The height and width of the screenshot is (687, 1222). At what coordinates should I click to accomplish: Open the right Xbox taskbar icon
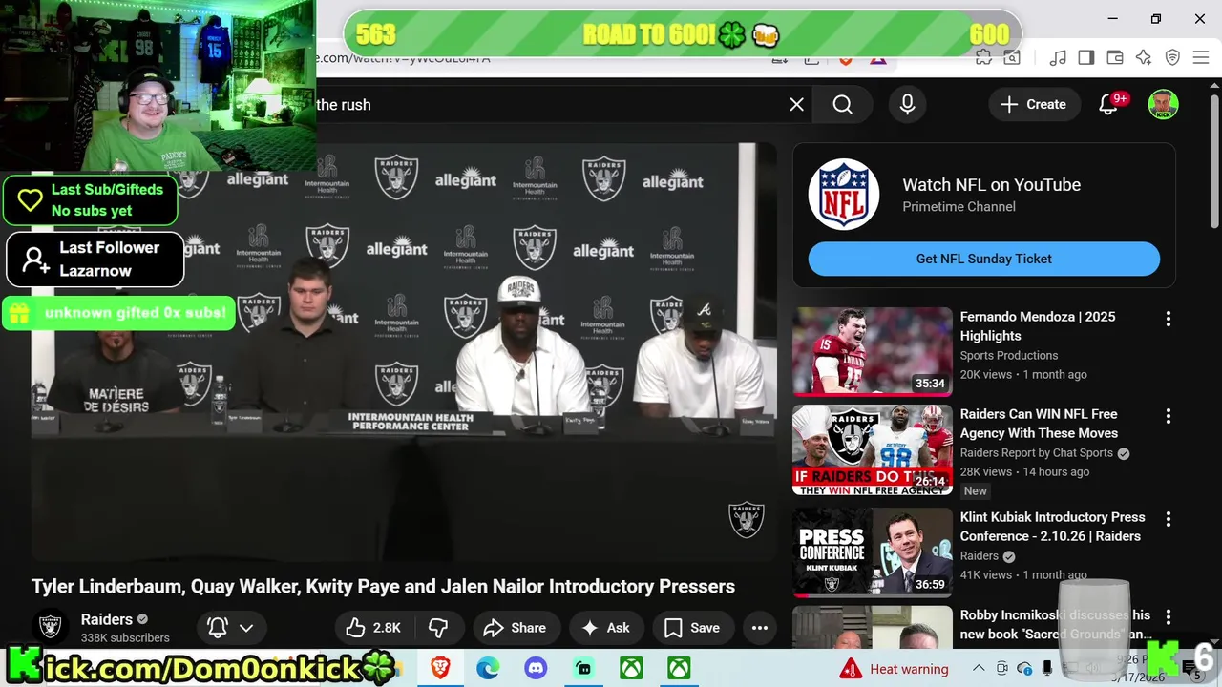pyautogui.click(x=679, y=668)
